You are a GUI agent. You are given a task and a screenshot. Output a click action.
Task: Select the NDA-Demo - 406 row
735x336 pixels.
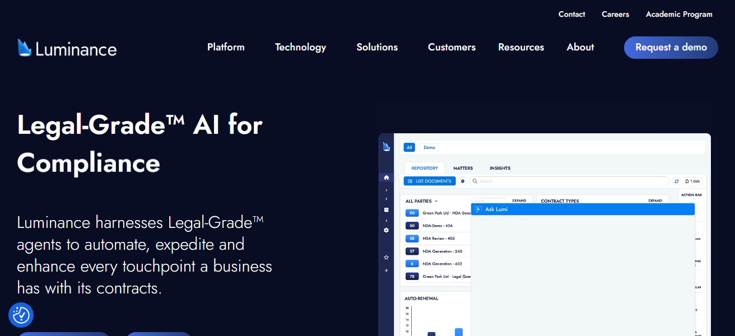coord(438,226)
